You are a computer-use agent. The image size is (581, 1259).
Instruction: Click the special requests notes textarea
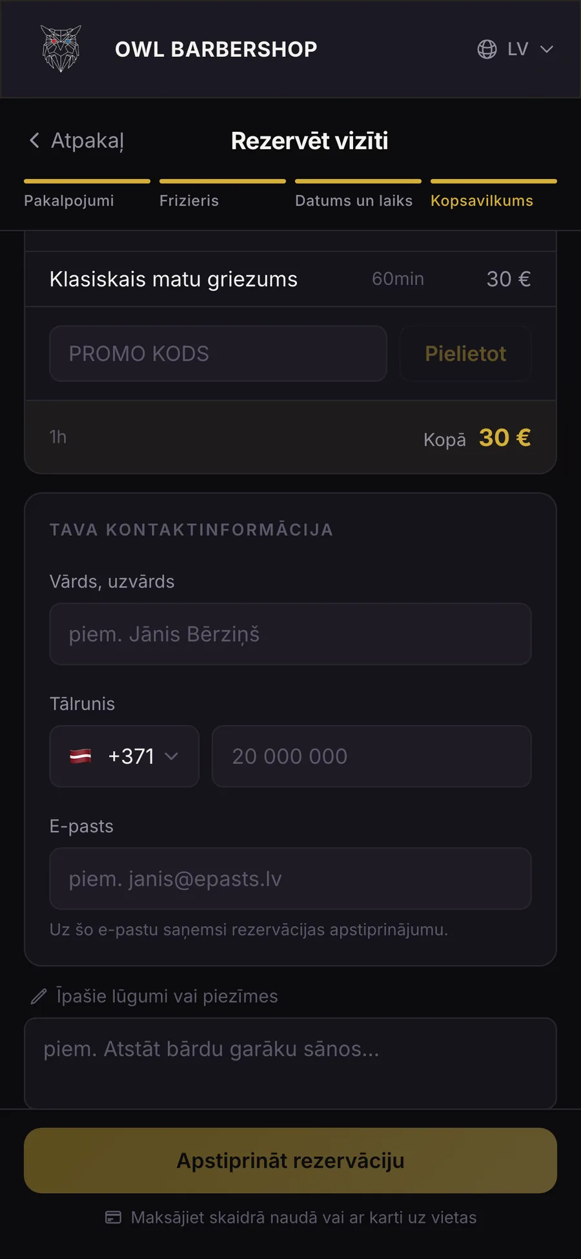(x=290, y=1063)
